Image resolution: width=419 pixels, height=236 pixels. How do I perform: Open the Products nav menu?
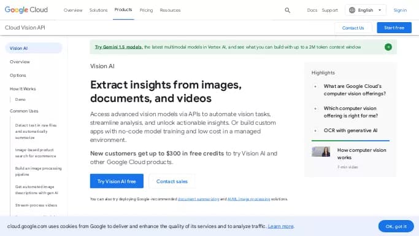pos(123,10)
